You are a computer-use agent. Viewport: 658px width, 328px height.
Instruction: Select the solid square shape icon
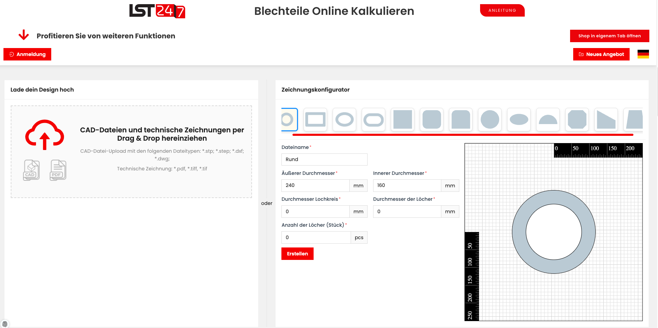(x=403, y=120)
